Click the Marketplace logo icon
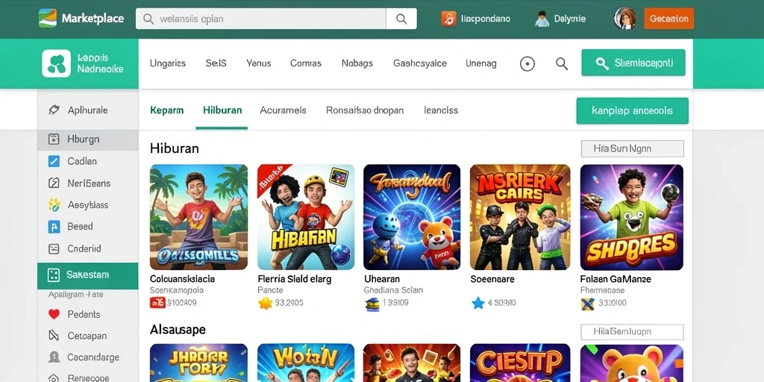Screen dimensions: 764x382 click(48, 19)
